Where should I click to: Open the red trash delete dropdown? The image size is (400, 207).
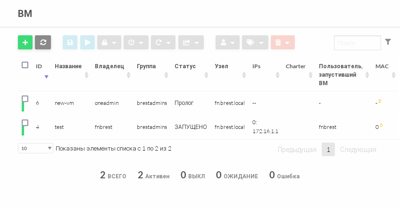(x=282, y=42)
